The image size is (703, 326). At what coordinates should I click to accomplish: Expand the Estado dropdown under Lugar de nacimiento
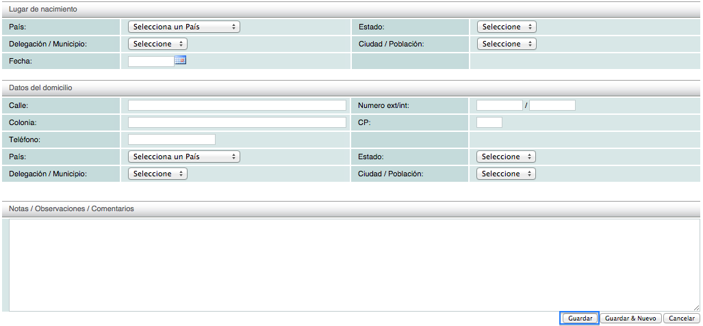(506, 27)
